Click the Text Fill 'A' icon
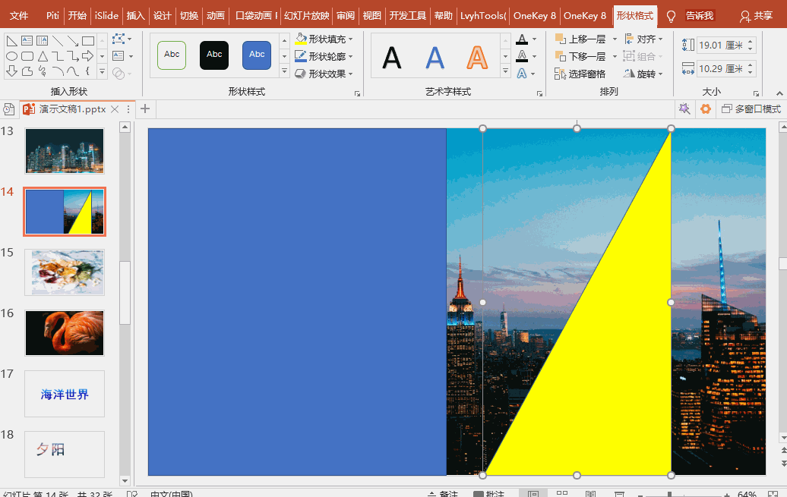 coord(522,39)
